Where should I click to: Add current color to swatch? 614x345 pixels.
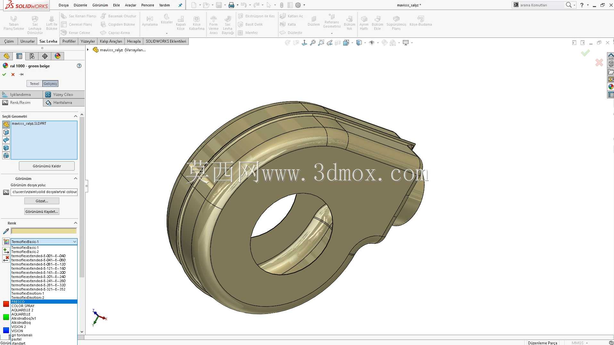pos(6,250)
